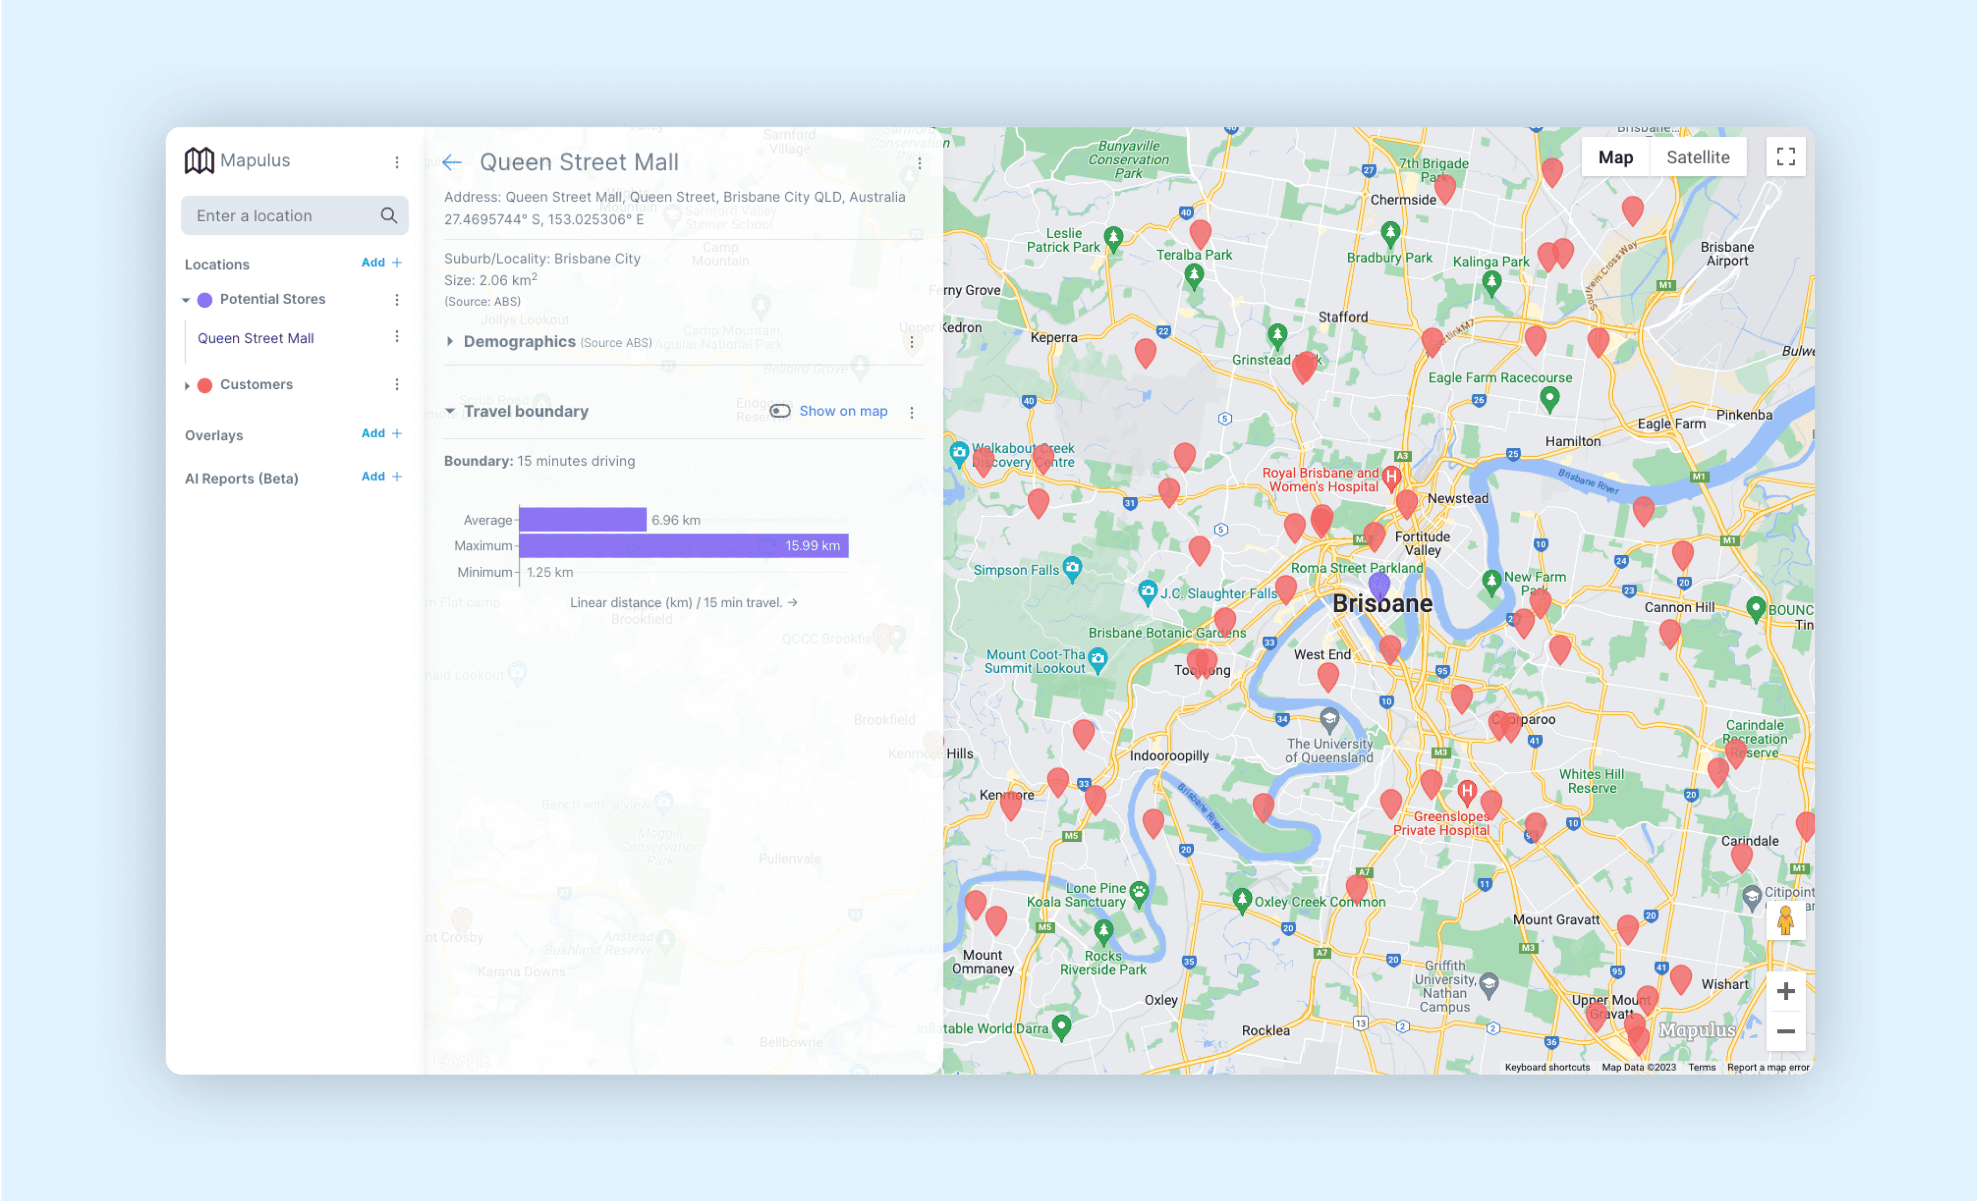Click the J.C. Slaughter Falls marker
This screenshot has height=1201, width=1977.
pos(1148,592)
